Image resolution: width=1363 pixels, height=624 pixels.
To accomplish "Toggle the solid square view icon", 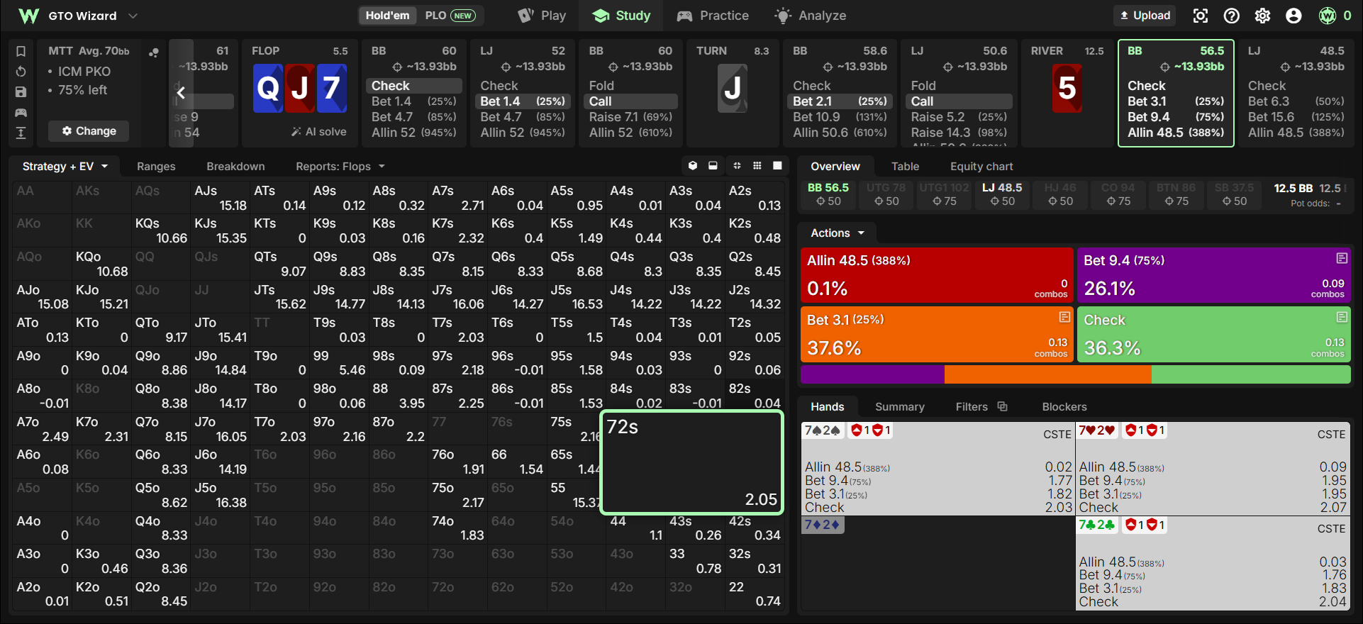I will 777,165.
